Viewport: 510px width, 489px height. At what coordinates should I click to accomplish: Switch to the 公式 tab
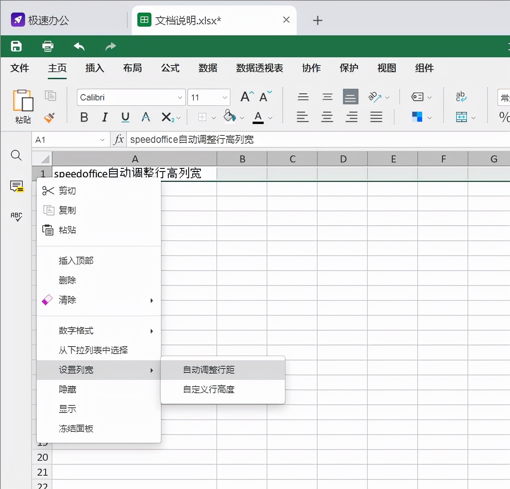click(170, 68)
